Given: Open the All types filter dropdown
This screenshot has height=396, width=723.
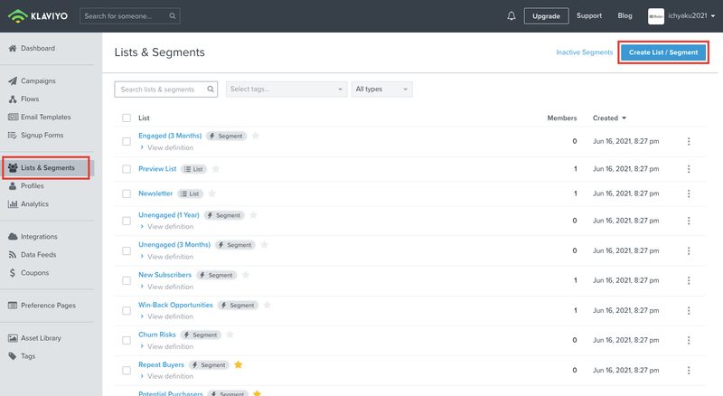Looking at the screenshot, I should click(x=381, y=90).
